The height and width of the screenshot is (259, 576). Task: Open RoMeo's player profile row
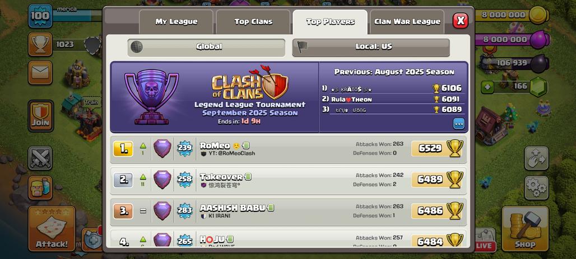289,149
